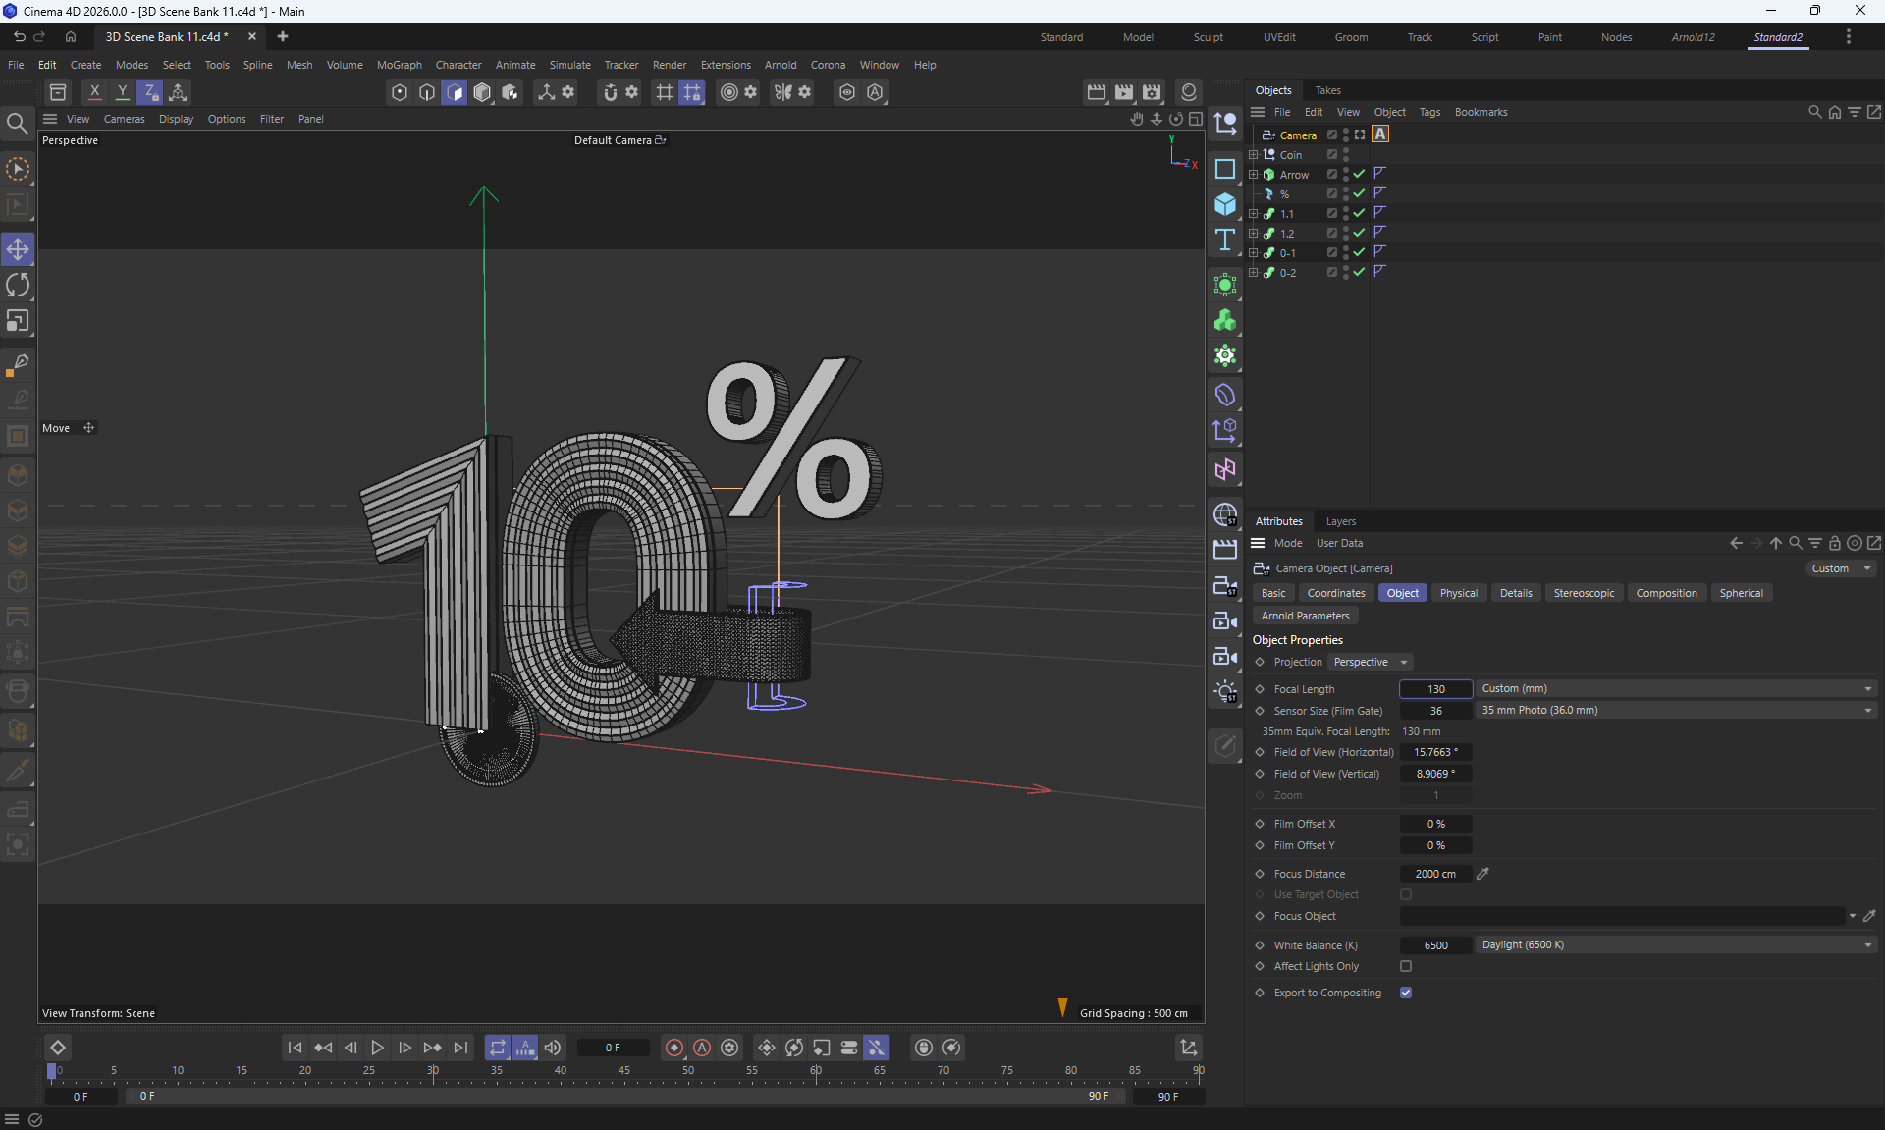Image resolution: width=1885 pixels, height=1130 pixels.
Task: Open the White Balance Daylight preset dropdown
Action: [x=1675, y=944]
